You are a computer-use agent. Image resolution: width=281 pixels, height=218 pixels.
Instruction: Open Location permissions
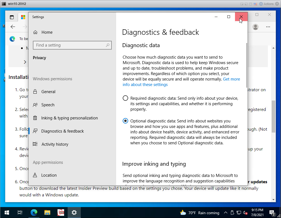tap(45, 175)
